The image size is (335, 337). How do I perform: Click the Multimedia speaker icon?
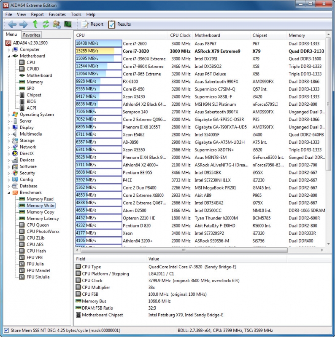(15, 134)
